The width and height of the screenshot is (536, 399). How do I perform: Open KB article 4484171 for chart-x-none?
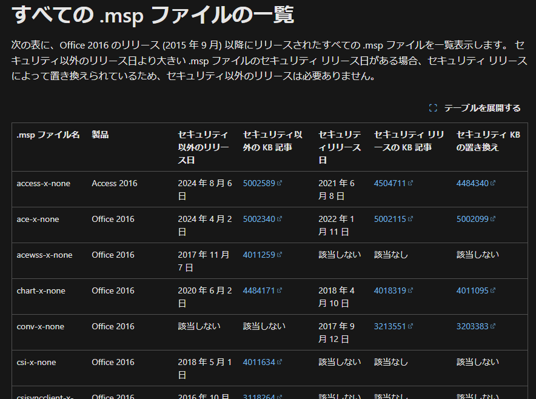coord(259,290)
